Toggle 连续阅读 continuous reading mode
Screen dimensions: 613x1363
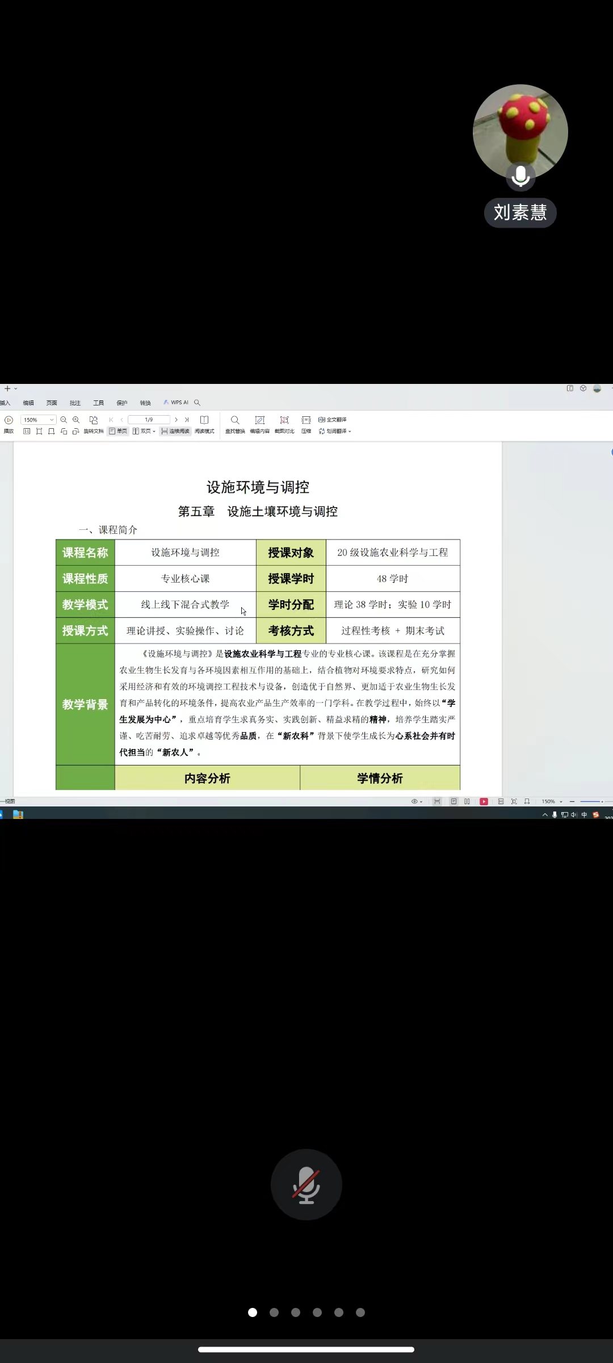coord(175,431)
